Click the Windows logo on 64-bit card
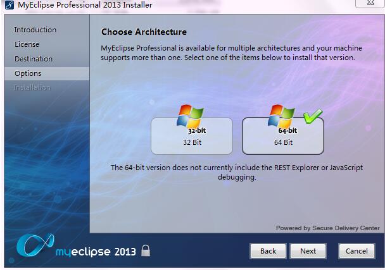The image size is (385, 270). click(x=281, y=116)
